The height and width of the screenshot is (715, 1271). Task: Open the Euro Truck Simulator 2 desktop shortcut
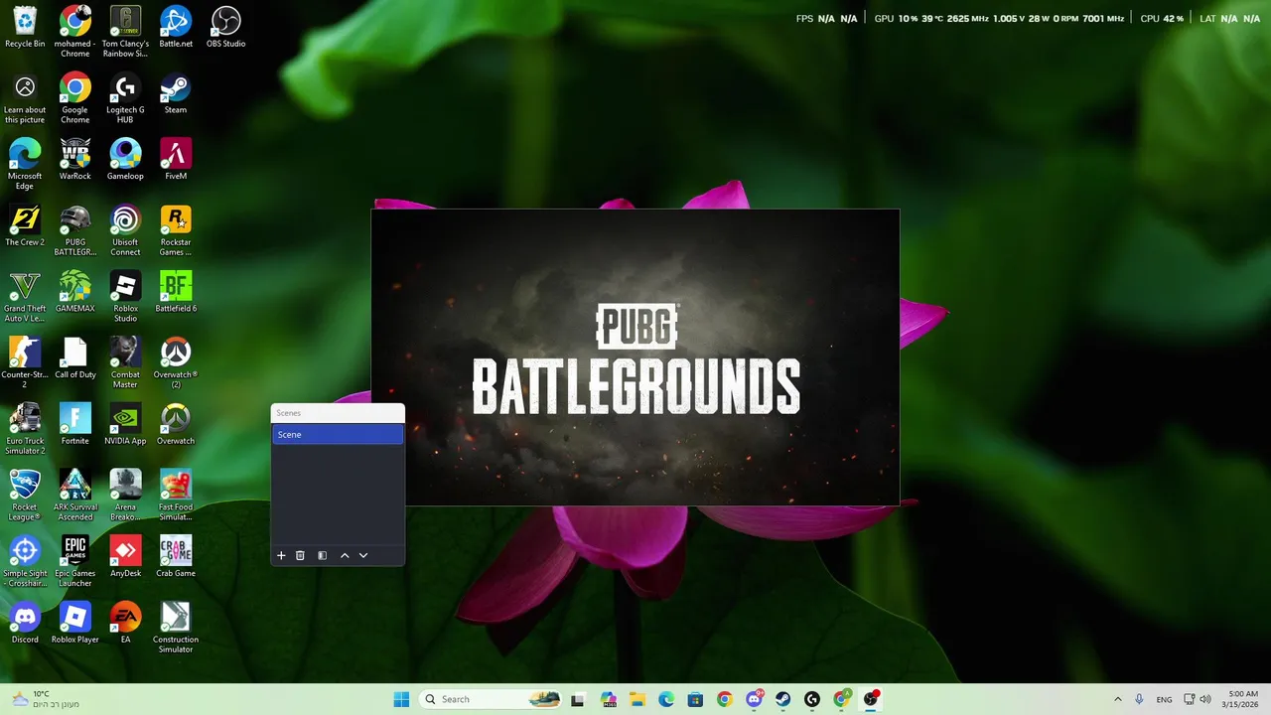click(x=25, y=429)
